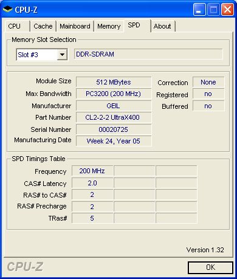Click the Version 1.32 text

[205, 250]
